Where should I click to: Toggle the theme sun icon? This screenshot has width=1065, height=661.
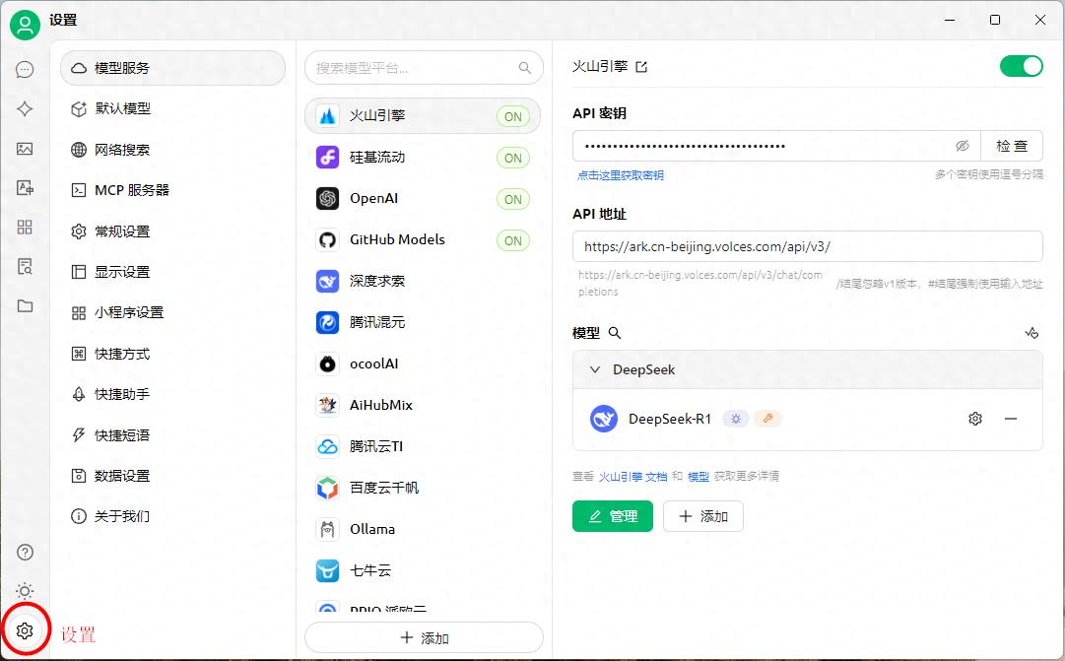[25, 591]
